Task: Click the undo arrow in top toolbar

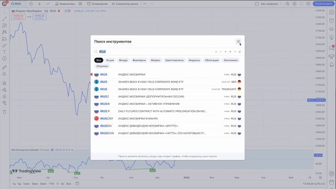Action: (x=145, y=4)
